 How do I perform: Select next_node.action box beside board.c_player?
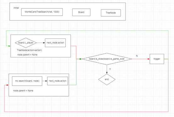tap(55, 43)
